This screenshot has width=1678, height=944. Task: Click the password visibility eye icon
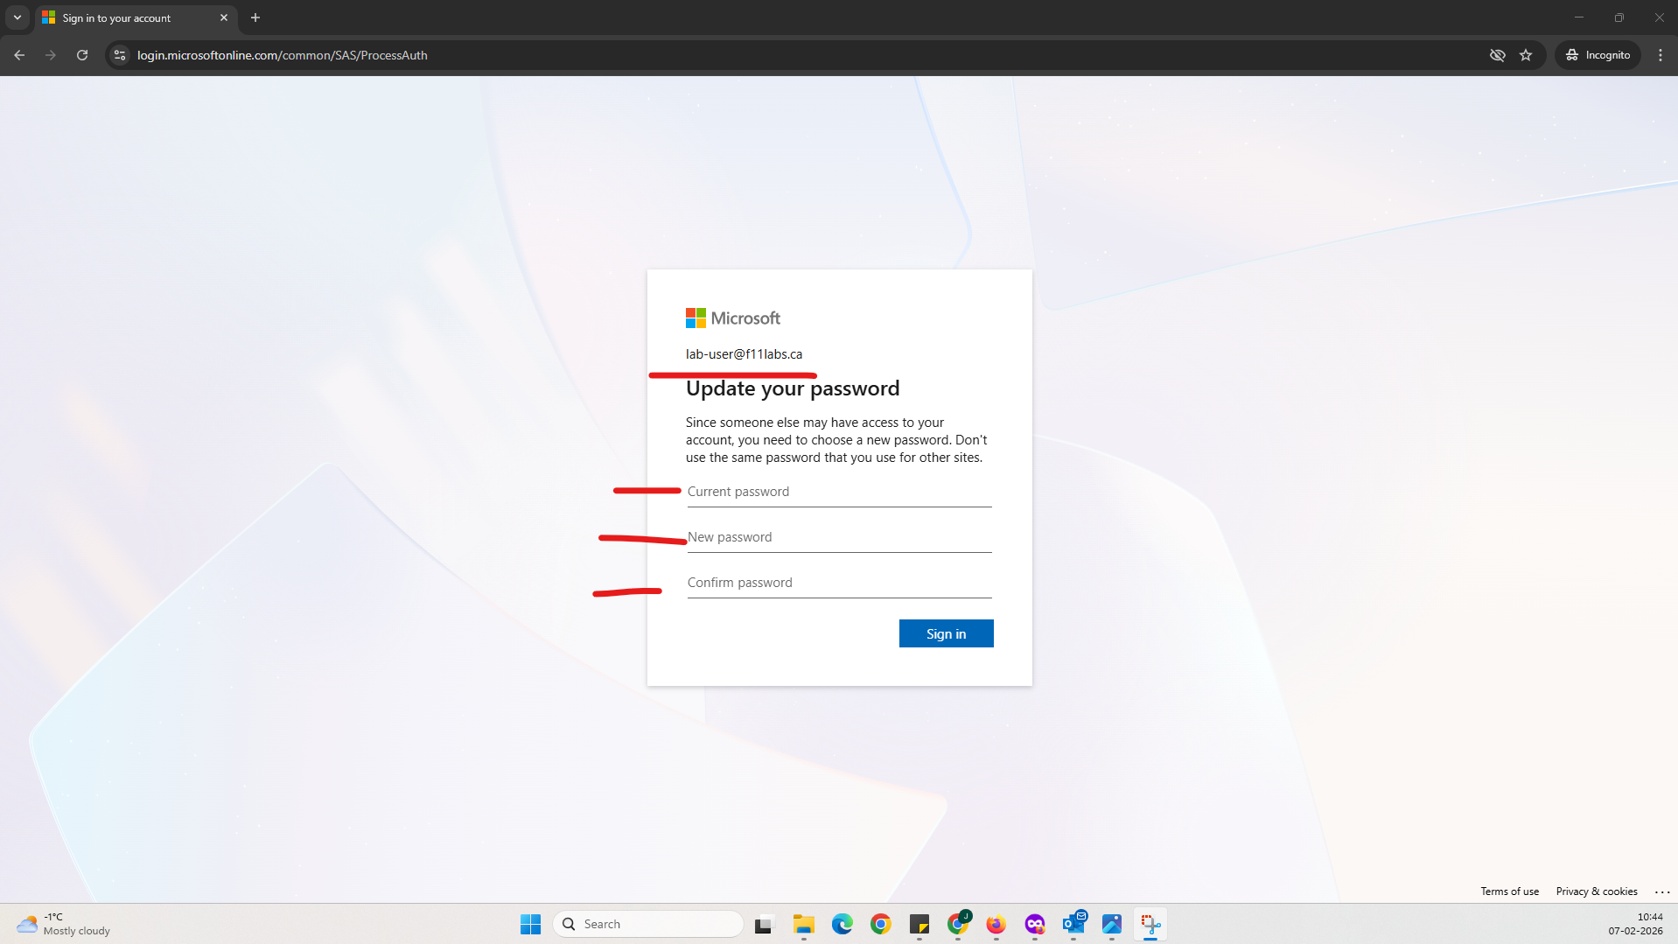point(1497,54)
